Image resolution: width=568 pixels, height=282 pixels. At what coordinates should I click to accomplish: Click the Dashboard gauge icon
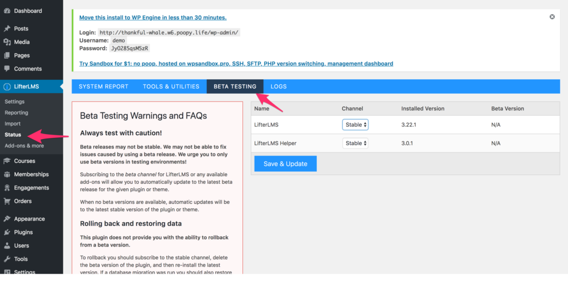7,11
